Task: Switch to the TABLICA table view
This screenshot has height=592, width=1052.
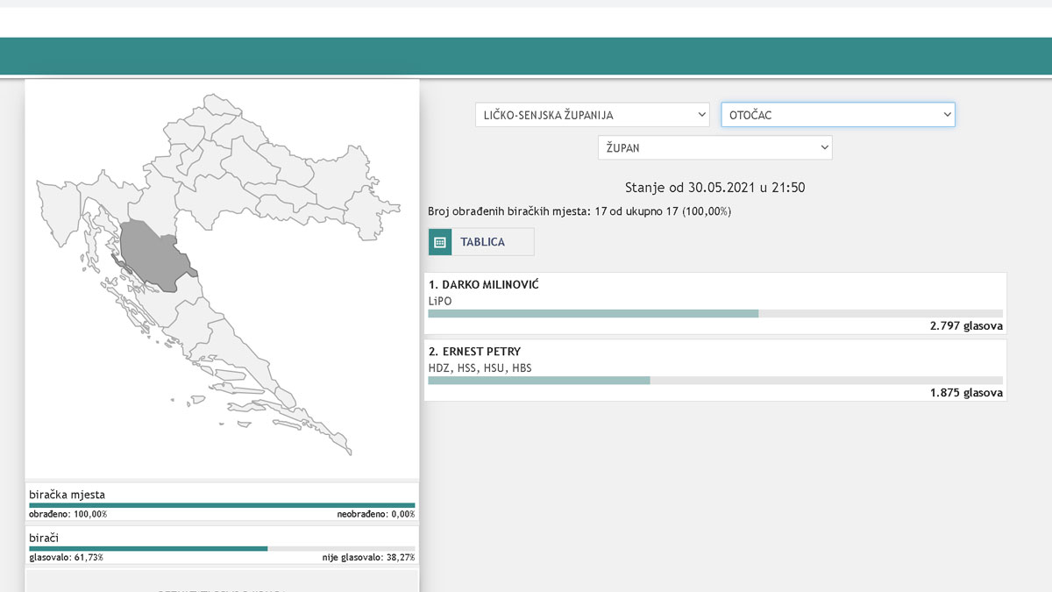Action: [x=481, y=242]
